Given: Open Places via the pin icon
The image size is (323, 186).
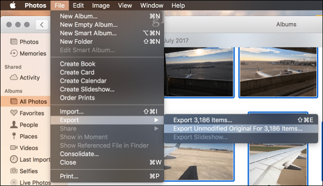Looking at the screenshot, I should tap(14, 136).
